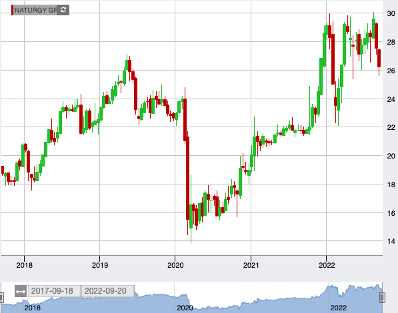398x313 pixels.
Task: Click the price axis value 16
Action: tap(391, 213)
